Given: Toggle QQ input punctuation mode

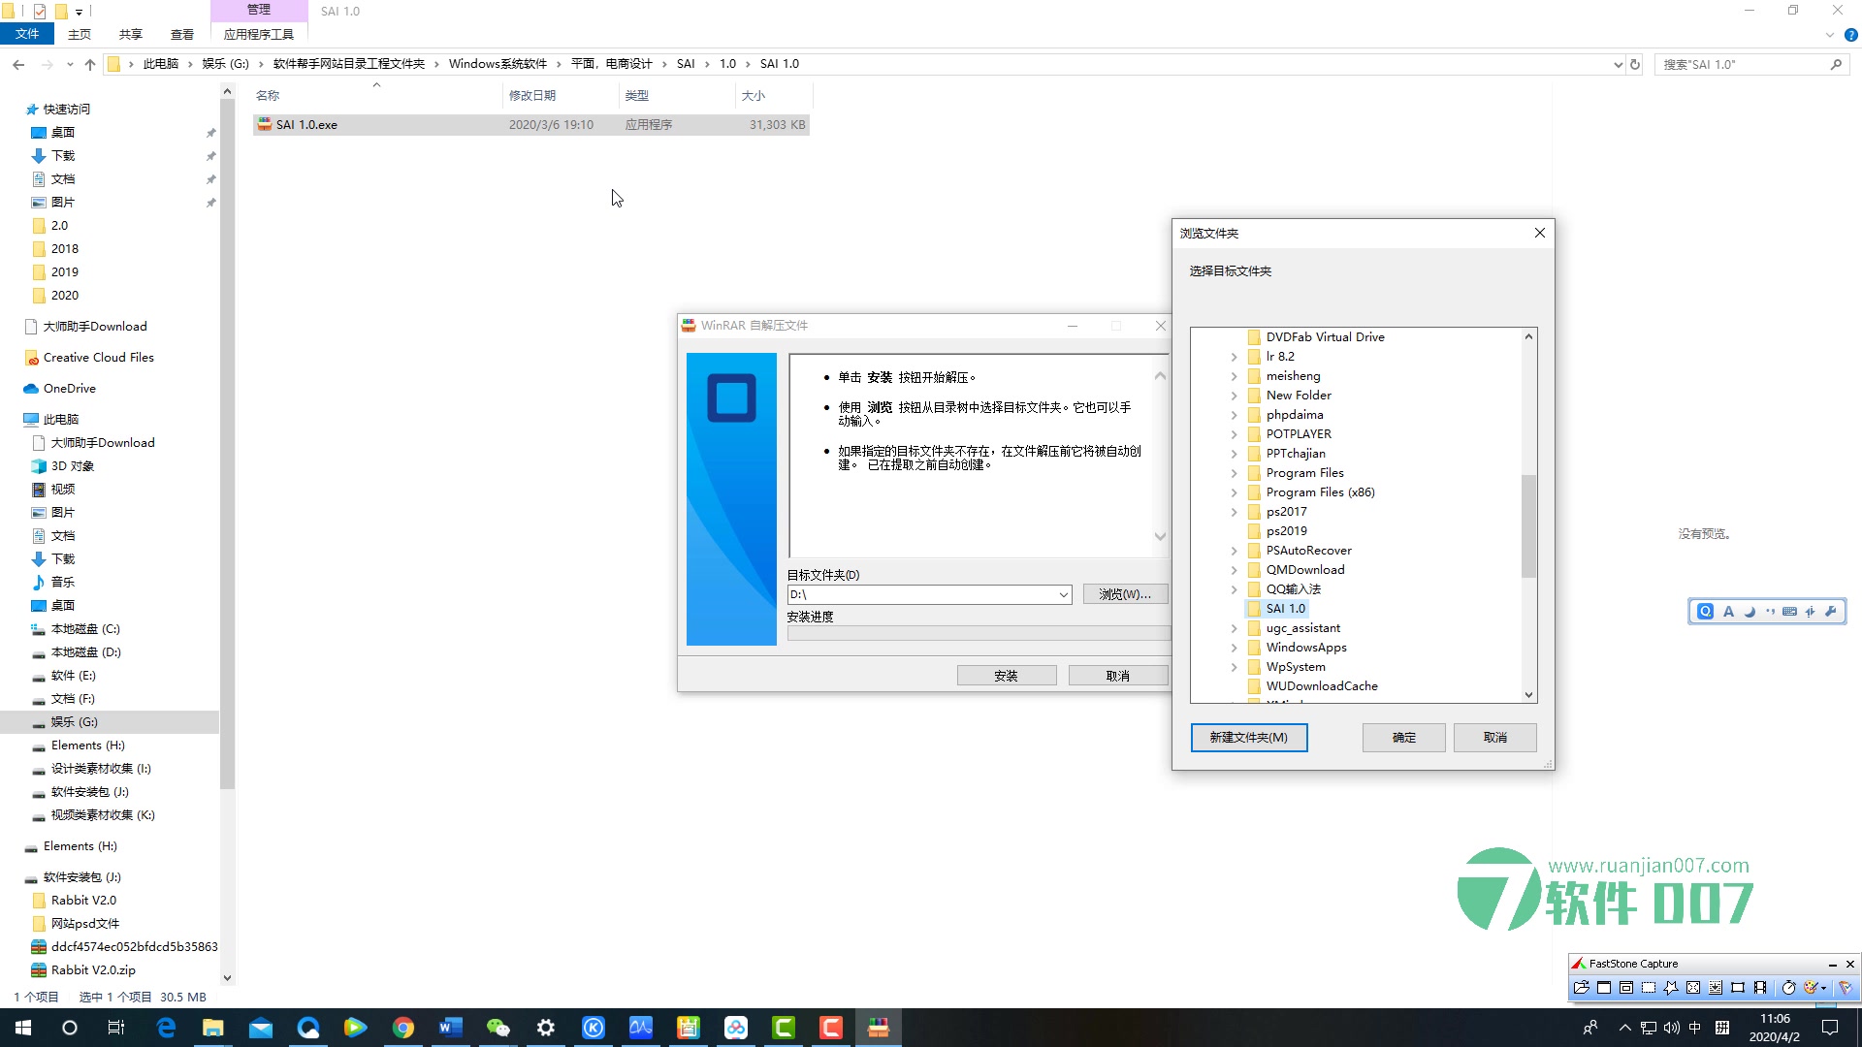Looking at the screenshot, I should pos(1770,612).
